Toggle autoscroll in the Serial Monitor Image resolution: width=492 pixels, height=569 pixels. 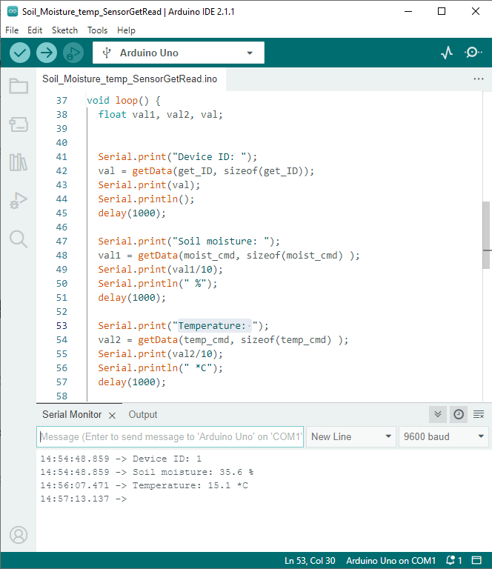(x=438, y=414)
